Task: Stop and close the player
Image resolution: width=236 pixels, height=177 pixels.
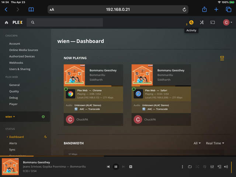Action: (131, 167)
